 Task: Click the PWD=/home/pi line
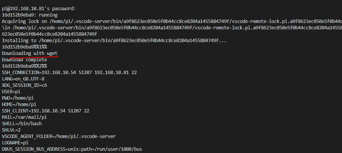pos(17,98)
